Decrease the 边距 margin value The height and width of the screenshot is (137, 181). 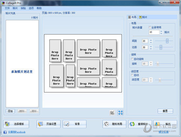click(151, 48)
